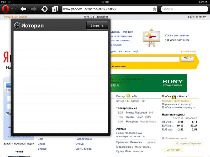Image resolution: width=210 pixels, height=157 pixels.
Task: Click the sun weather icon
Action: [128, 96]
